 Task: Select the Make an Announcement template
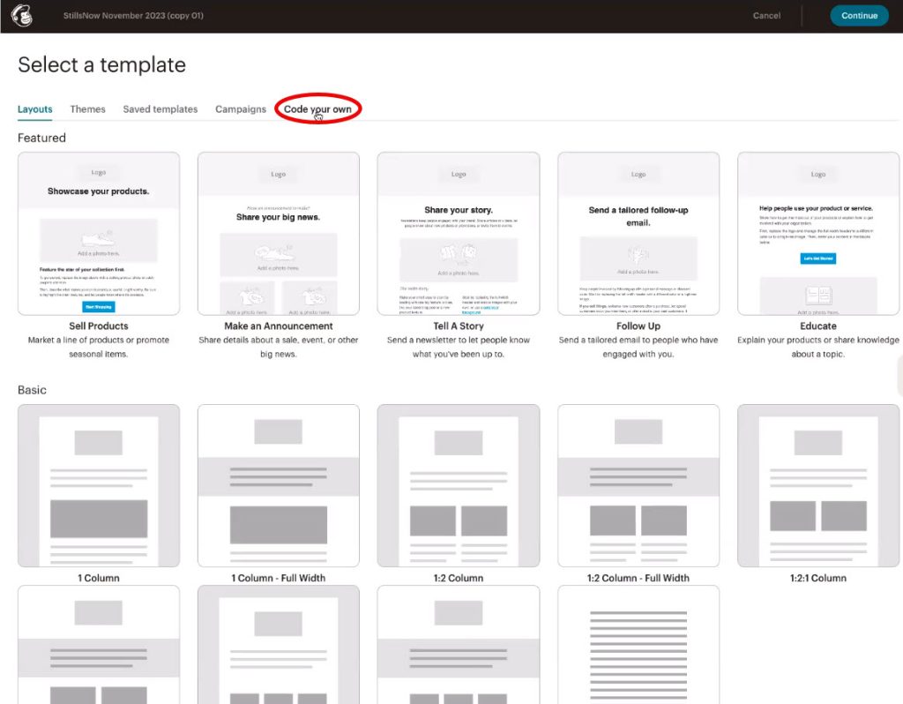[x=279, y=234]
